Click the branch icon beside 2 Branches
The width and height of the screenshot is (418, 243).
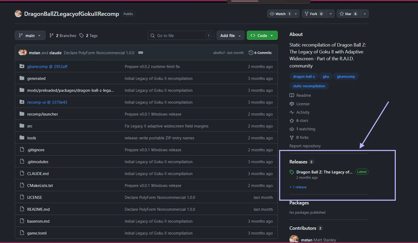52,35
